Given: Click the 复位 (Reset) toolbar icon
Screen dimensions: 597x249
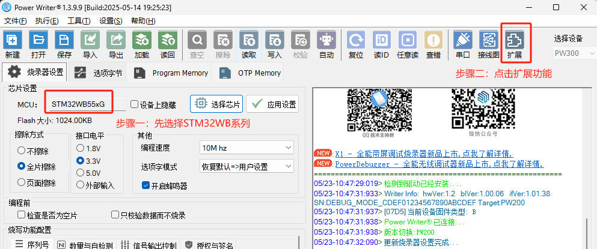Looking at the screenshot, I should coord(356,40).
